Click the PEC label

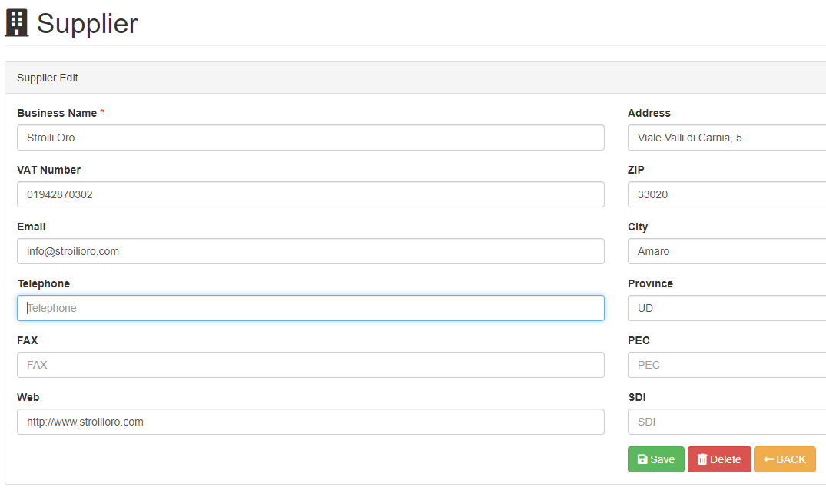pyautogui.click(x=639, y=340)
